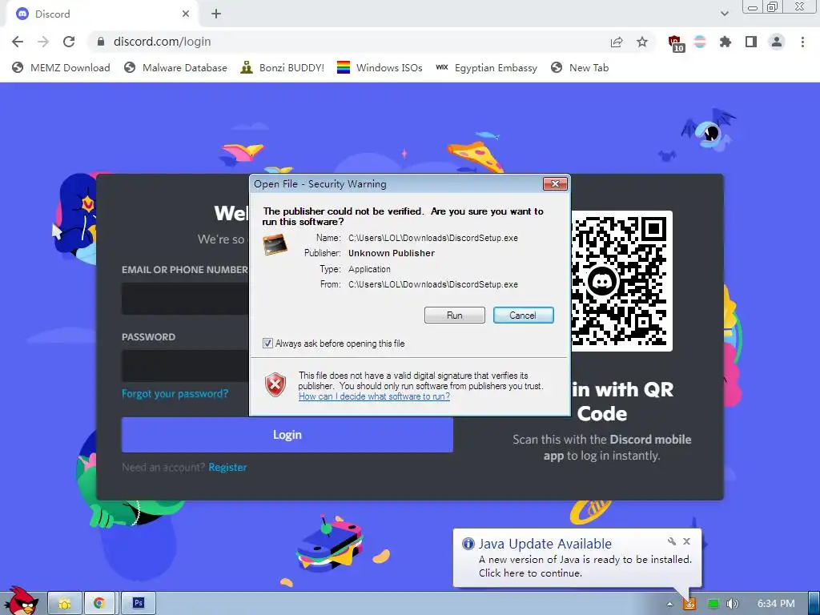
Task: Open Forgot your password link
Action: [175, 394]
